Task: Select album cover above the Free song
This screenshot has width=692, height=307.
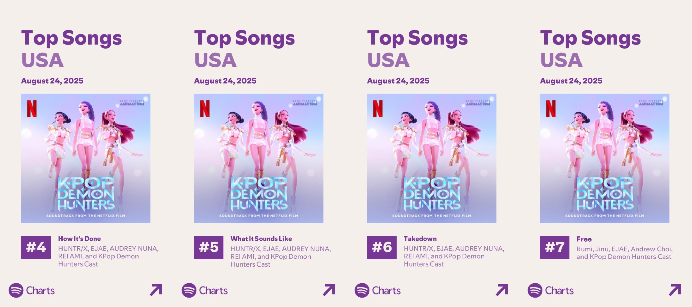Action: tap(604, 159)
